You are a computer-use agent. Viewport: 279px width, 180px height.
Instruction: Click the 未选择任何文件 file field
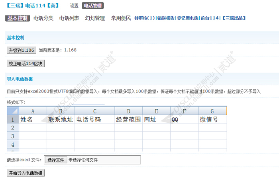click(92, 160)
